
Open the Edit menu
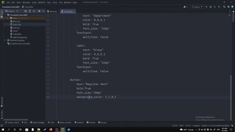[x=13, y=3]
